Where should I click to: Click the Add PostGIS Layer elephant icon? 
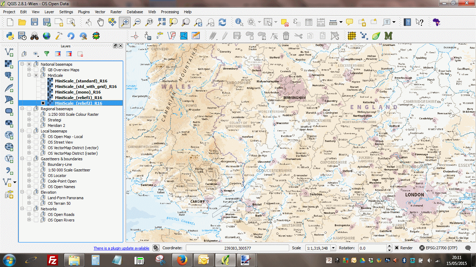pos(9,76)
